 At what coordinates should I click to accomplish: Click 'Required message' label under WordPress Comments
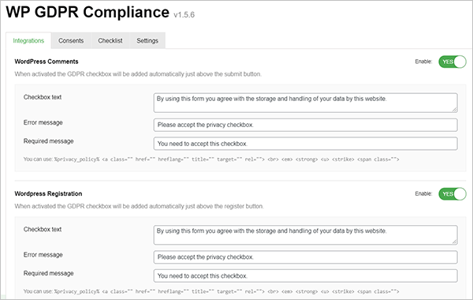tap(49, 141)
